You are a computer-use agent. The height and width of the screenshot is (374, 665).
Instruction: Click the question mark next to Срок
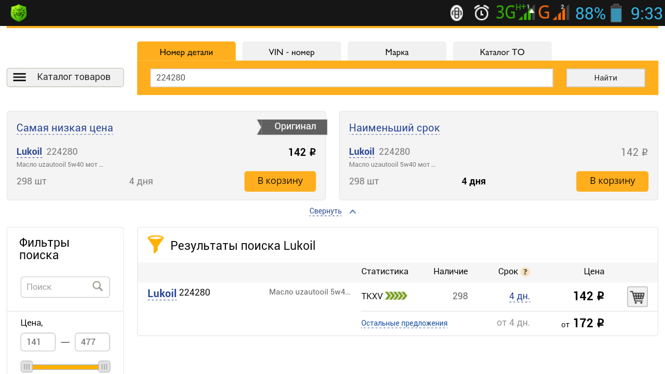[525, 272]
